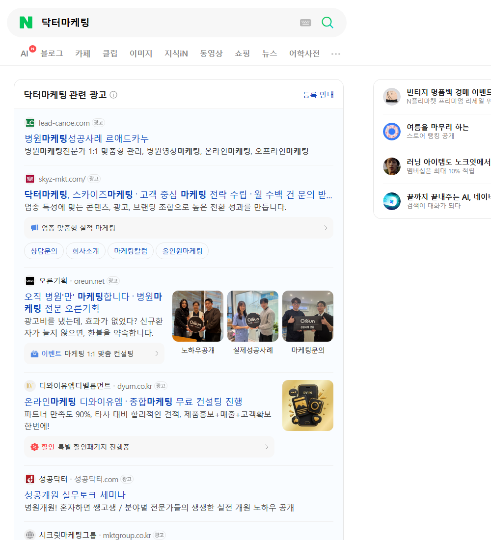The width and height of the screenshot is (491, 540).
Task: Click the 등록 안내 link
Action: point(318,95)
